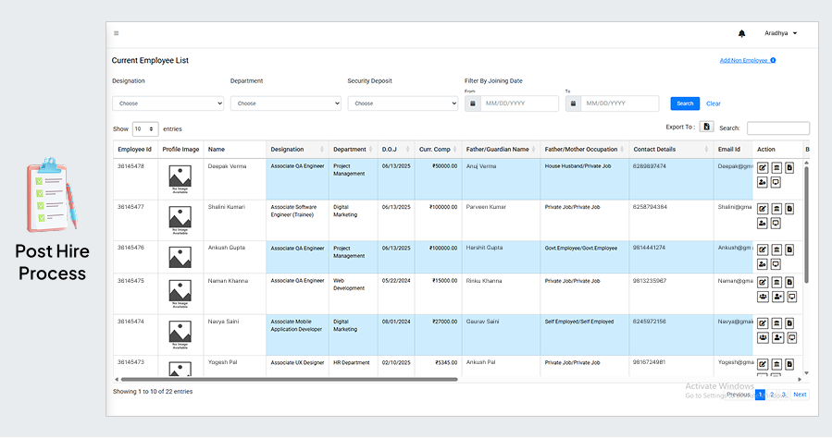Open the From date calendar icon

(x=472, y=103)
